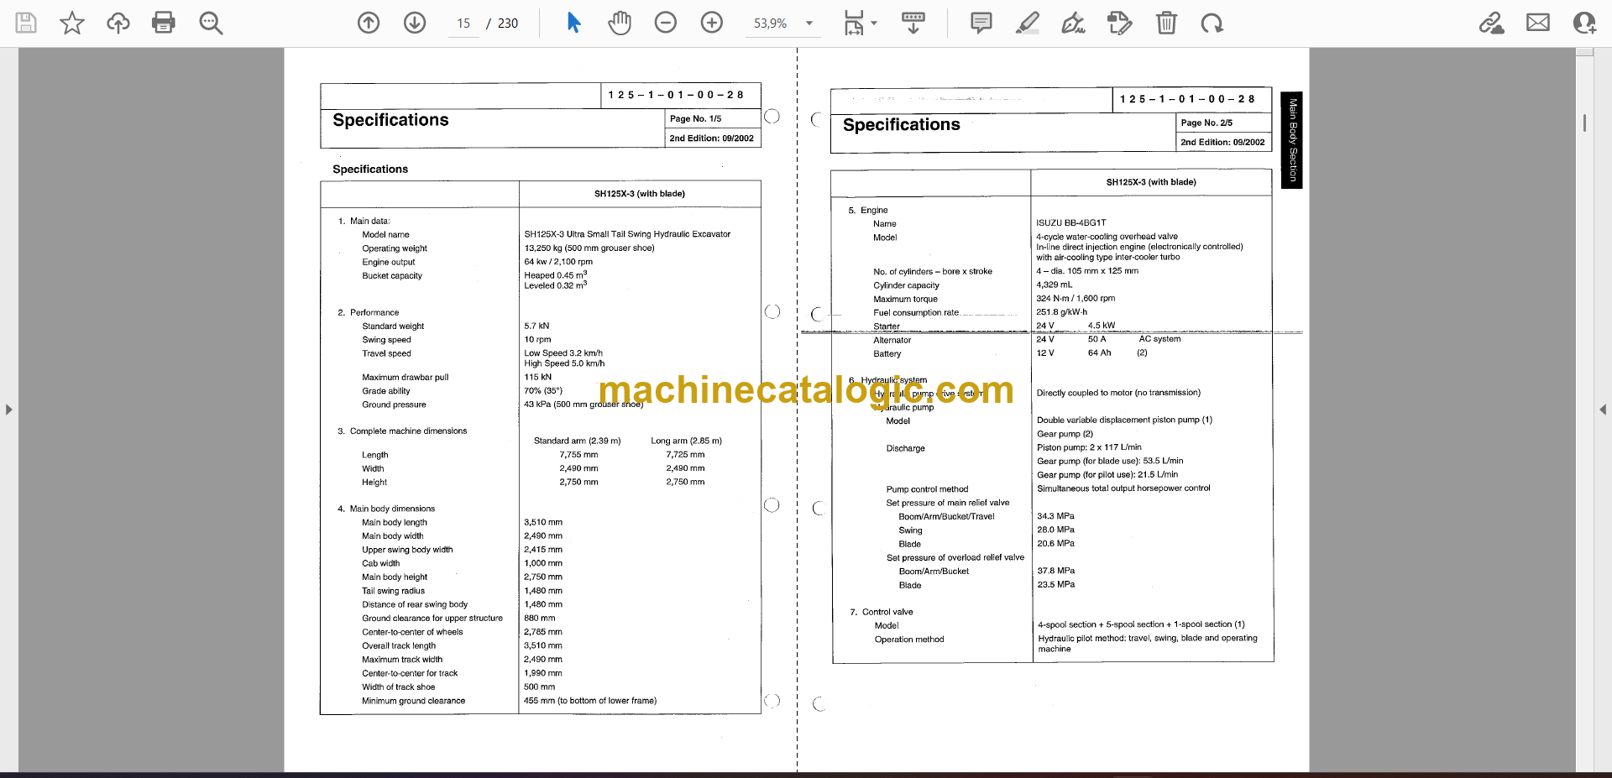Click the Save file icon
Screen dimensions: 1612x778
(26, 23)
